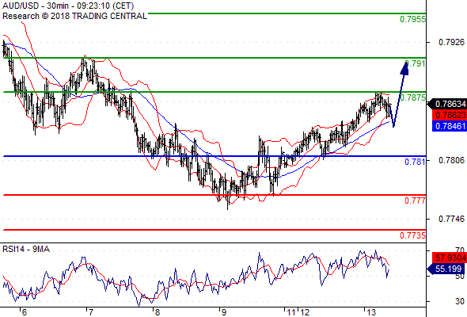
Task: Select the 0.7955 resistance label
Action: click(412, 19)
